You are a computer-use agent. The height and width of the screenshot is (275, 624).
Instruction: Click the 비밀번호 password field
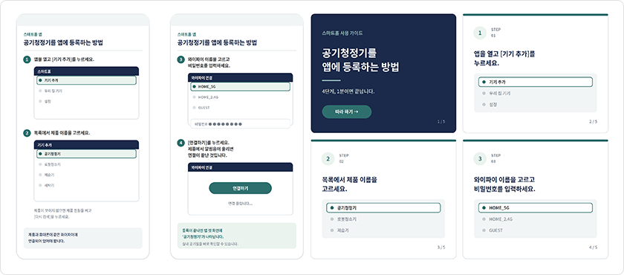(x=240, y=124)
